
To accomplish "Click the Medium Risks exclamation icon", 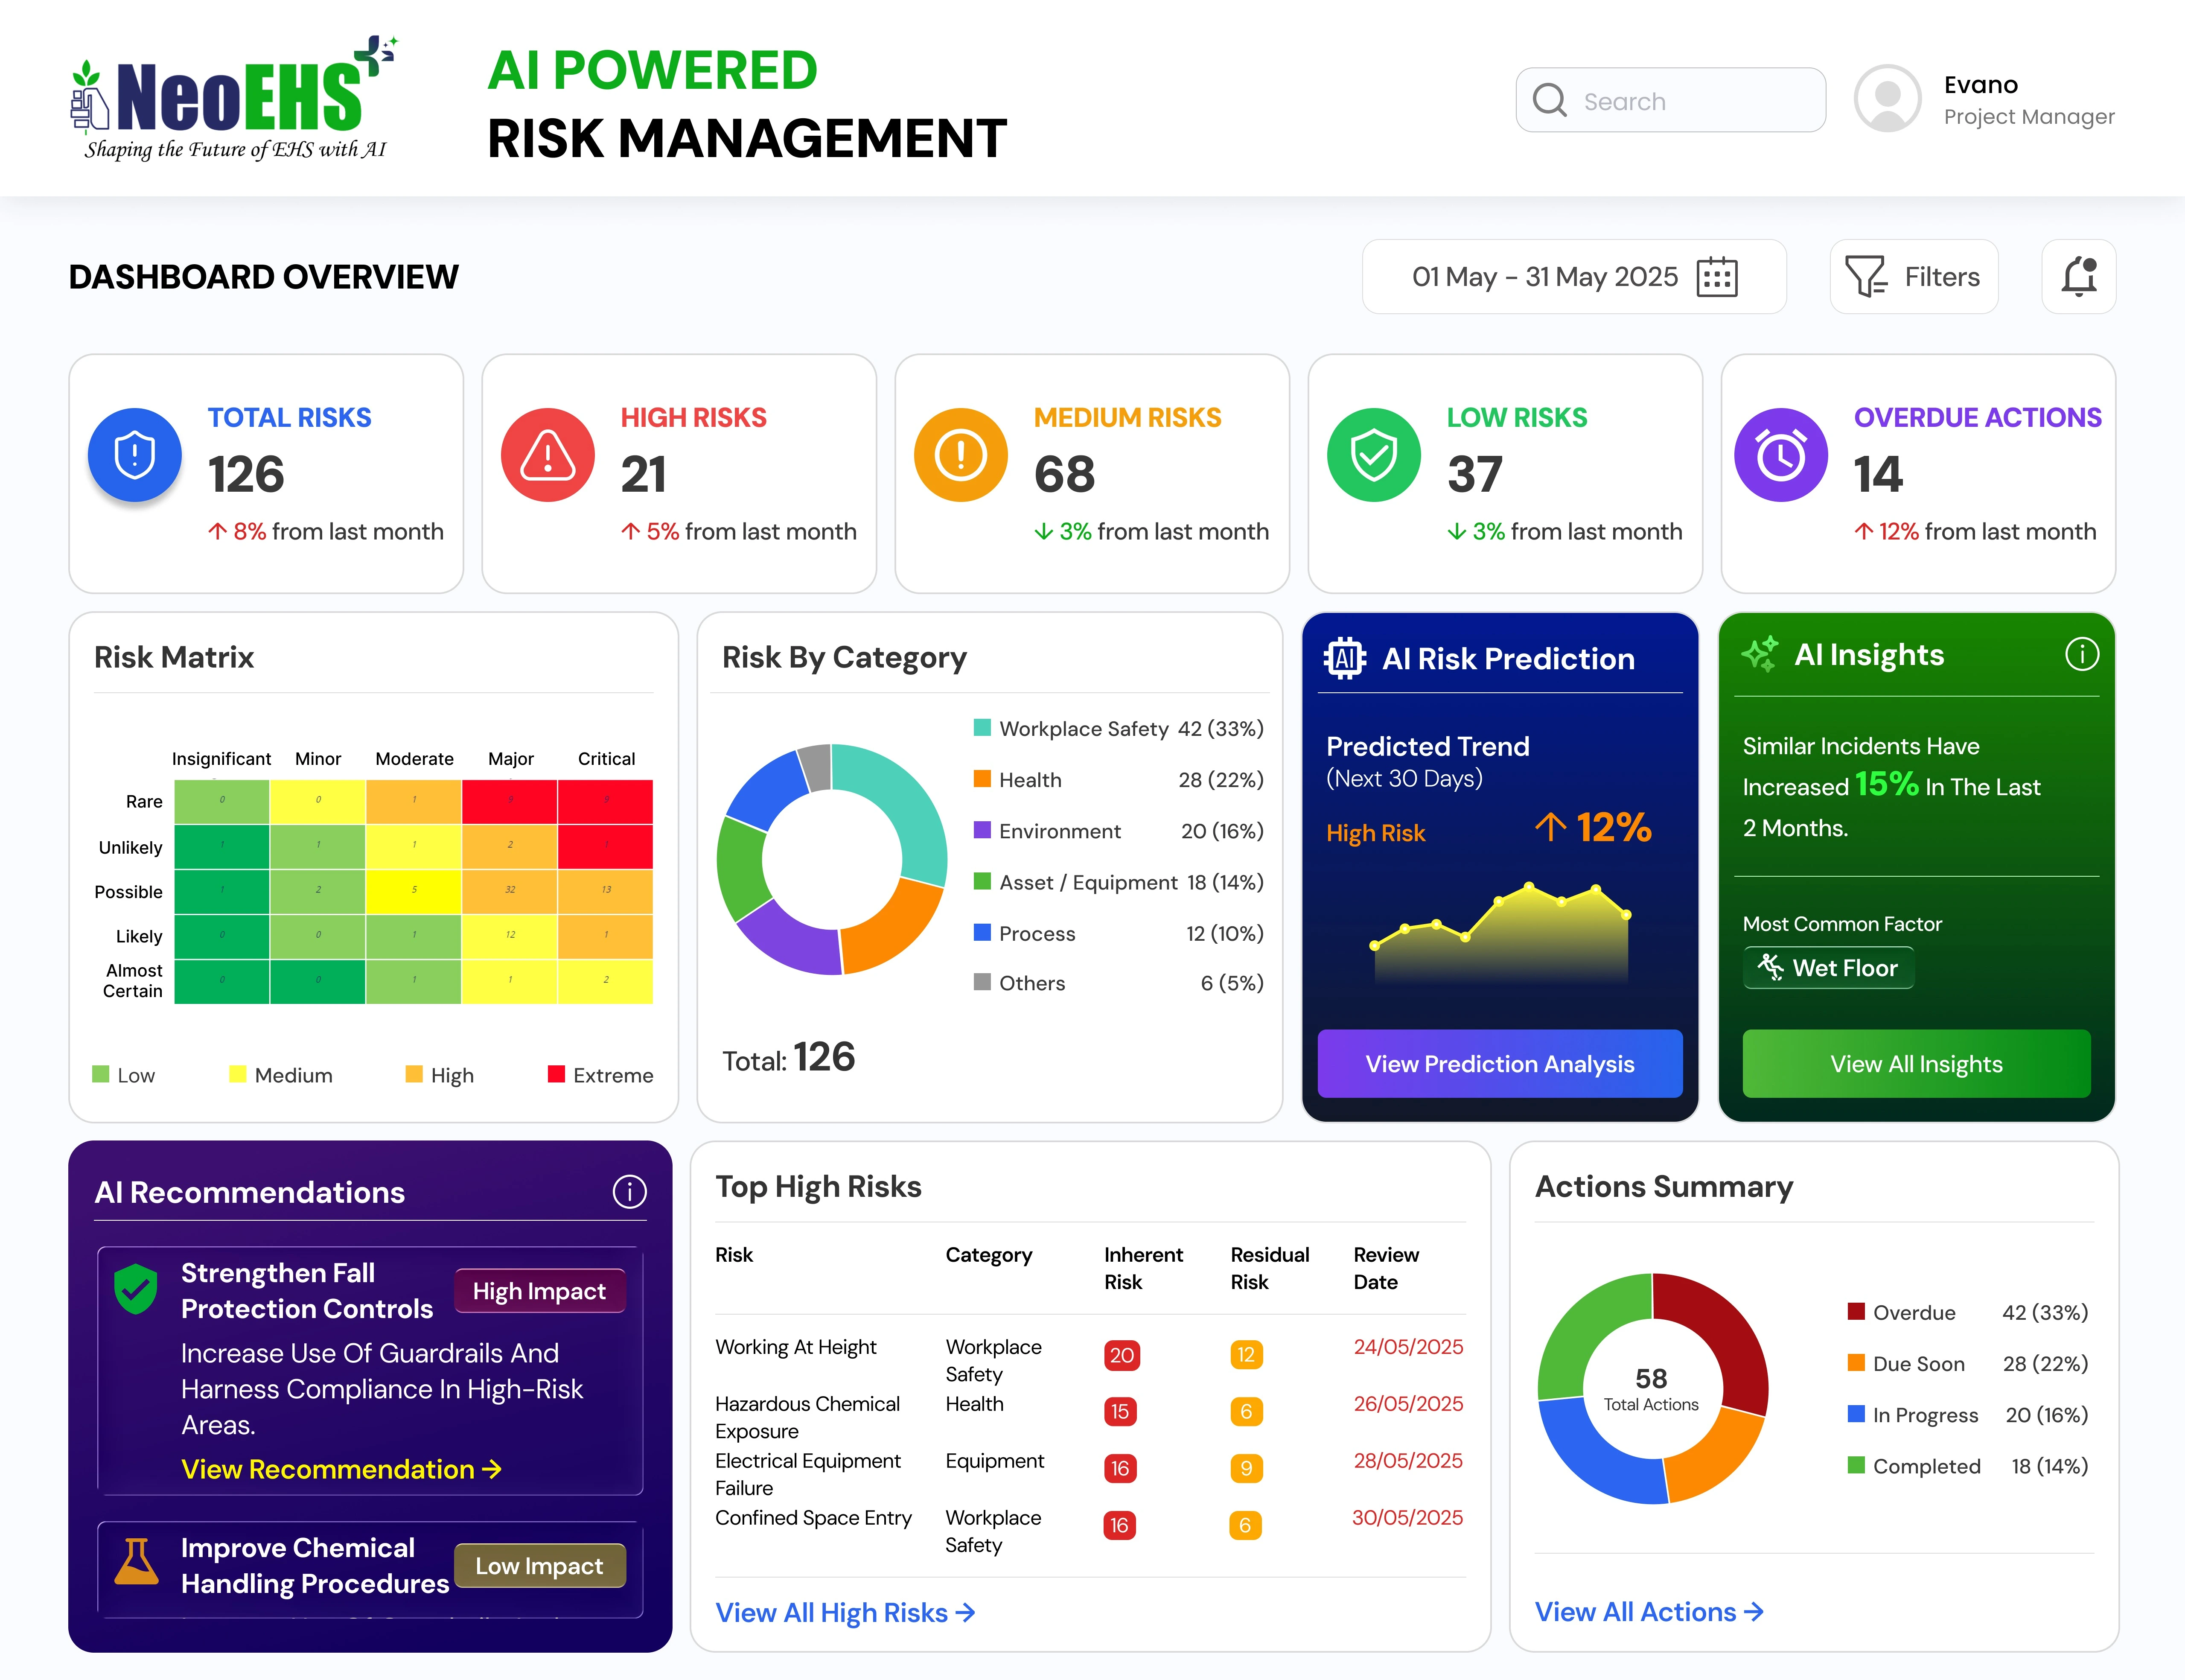I will (961, 455).
